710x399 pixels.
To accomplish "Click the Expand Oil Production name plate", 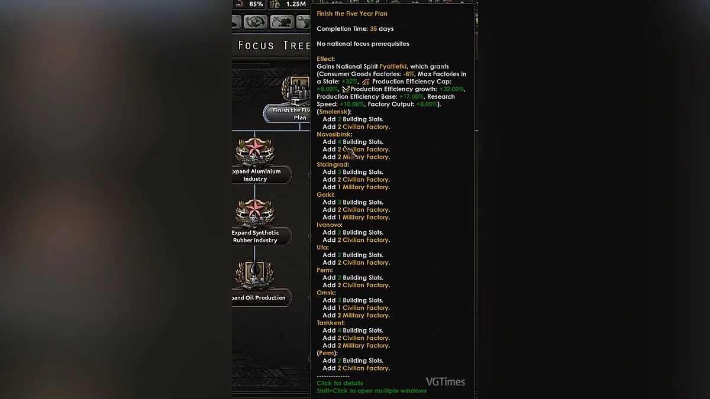I will tap(261, 297).
